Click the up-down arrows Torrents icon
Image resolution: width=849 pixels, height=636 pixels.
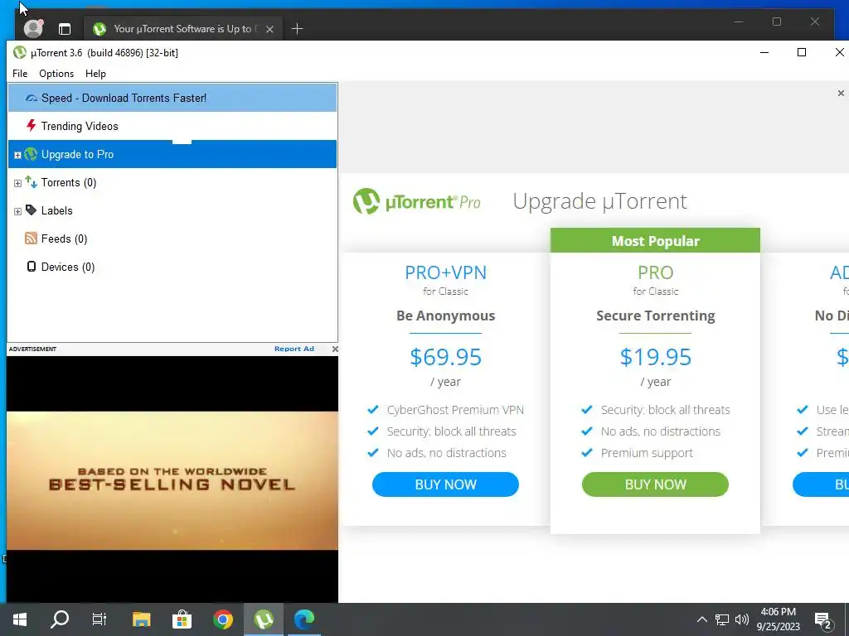pyautogui.click(x=32, y=182)
